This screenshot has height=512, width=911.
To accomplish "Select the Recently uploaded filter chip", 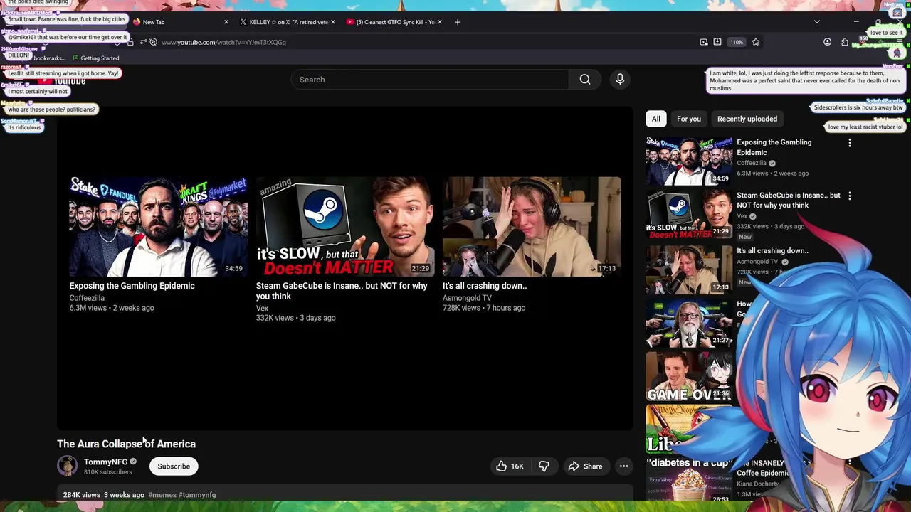I will tap(747, 119).
